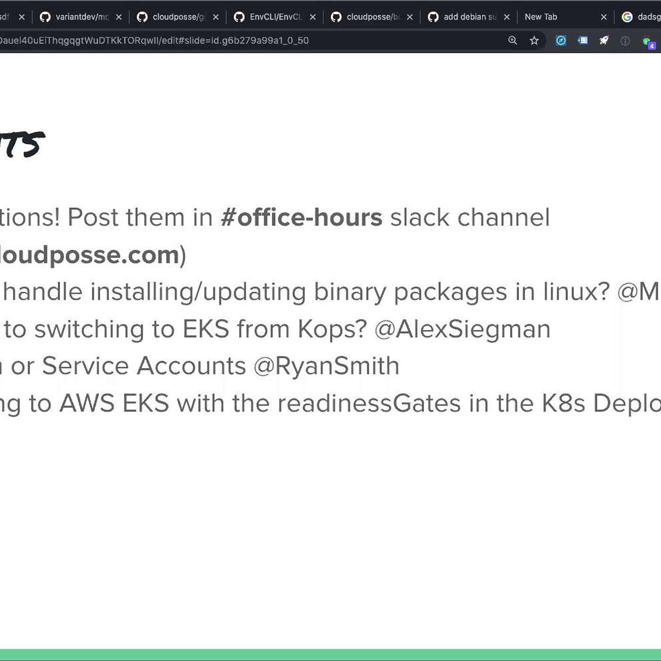Select the dadsg Google tab
Image resolution: width=661 pixels, height=661 pixels.
641,17
